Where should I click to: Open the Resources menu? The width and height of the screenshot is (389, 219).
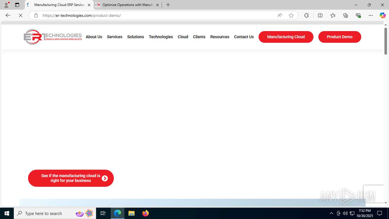[220, 37]
